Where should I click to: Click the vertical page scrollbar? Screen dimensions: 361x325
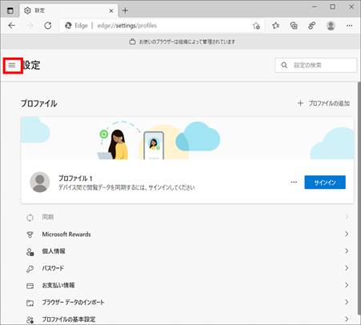[359, 199]
